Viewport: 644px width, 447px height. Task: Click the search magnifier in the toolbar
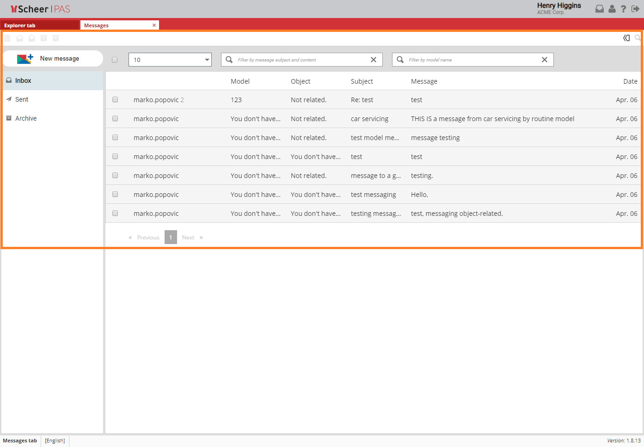pos(638,38)
